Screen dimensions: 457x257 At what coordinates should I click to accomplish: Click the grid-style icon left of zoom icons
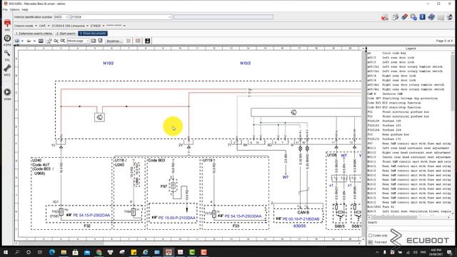[41, 41]
